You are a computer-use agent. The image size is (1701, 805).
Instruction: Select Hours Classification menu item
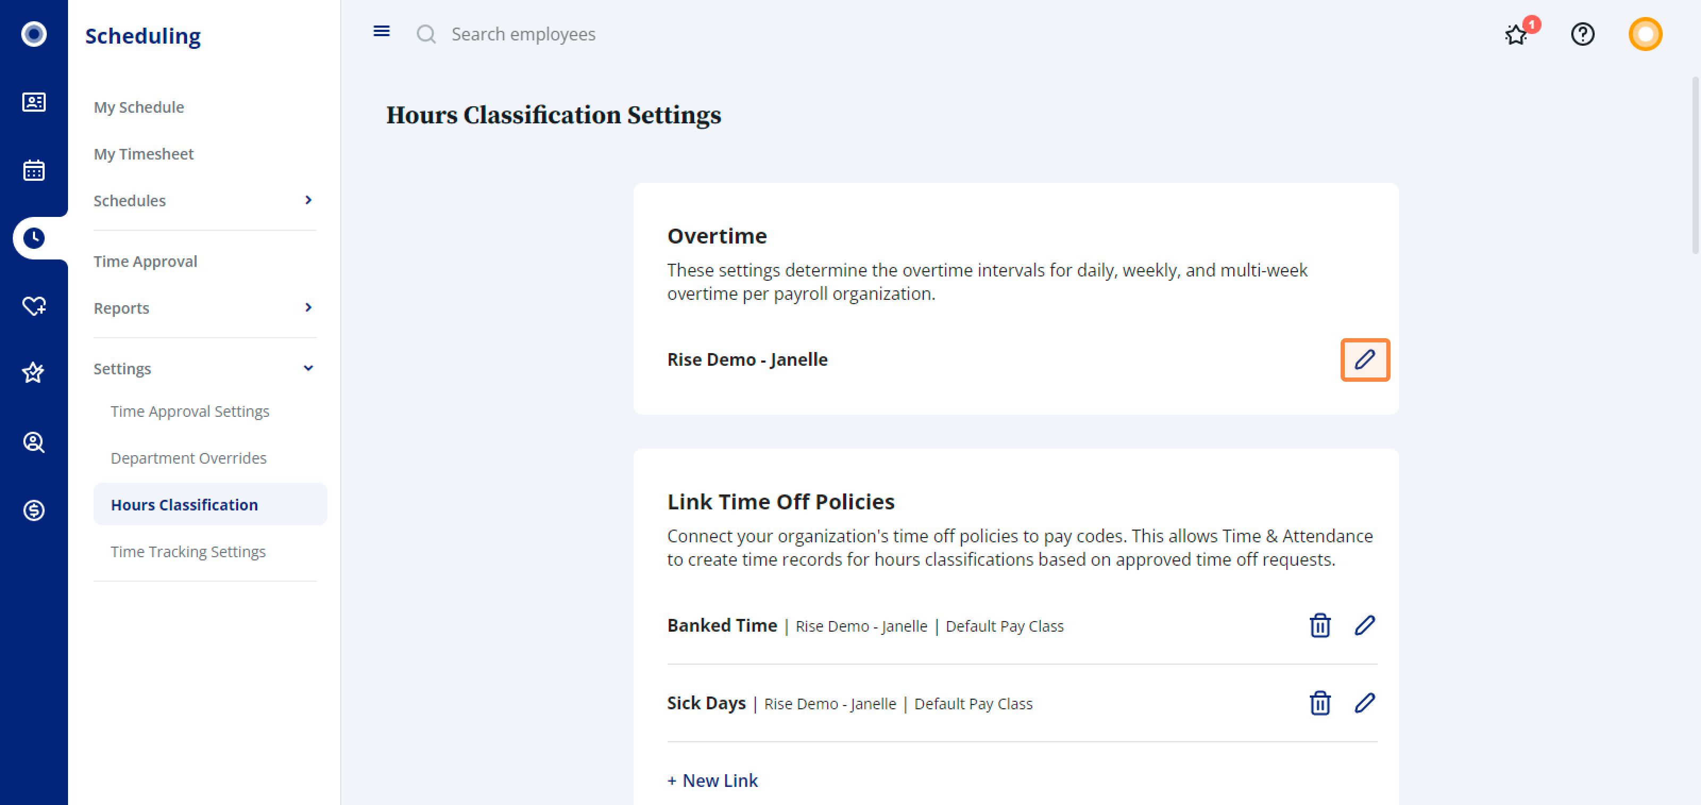click(x=210, y=505)
